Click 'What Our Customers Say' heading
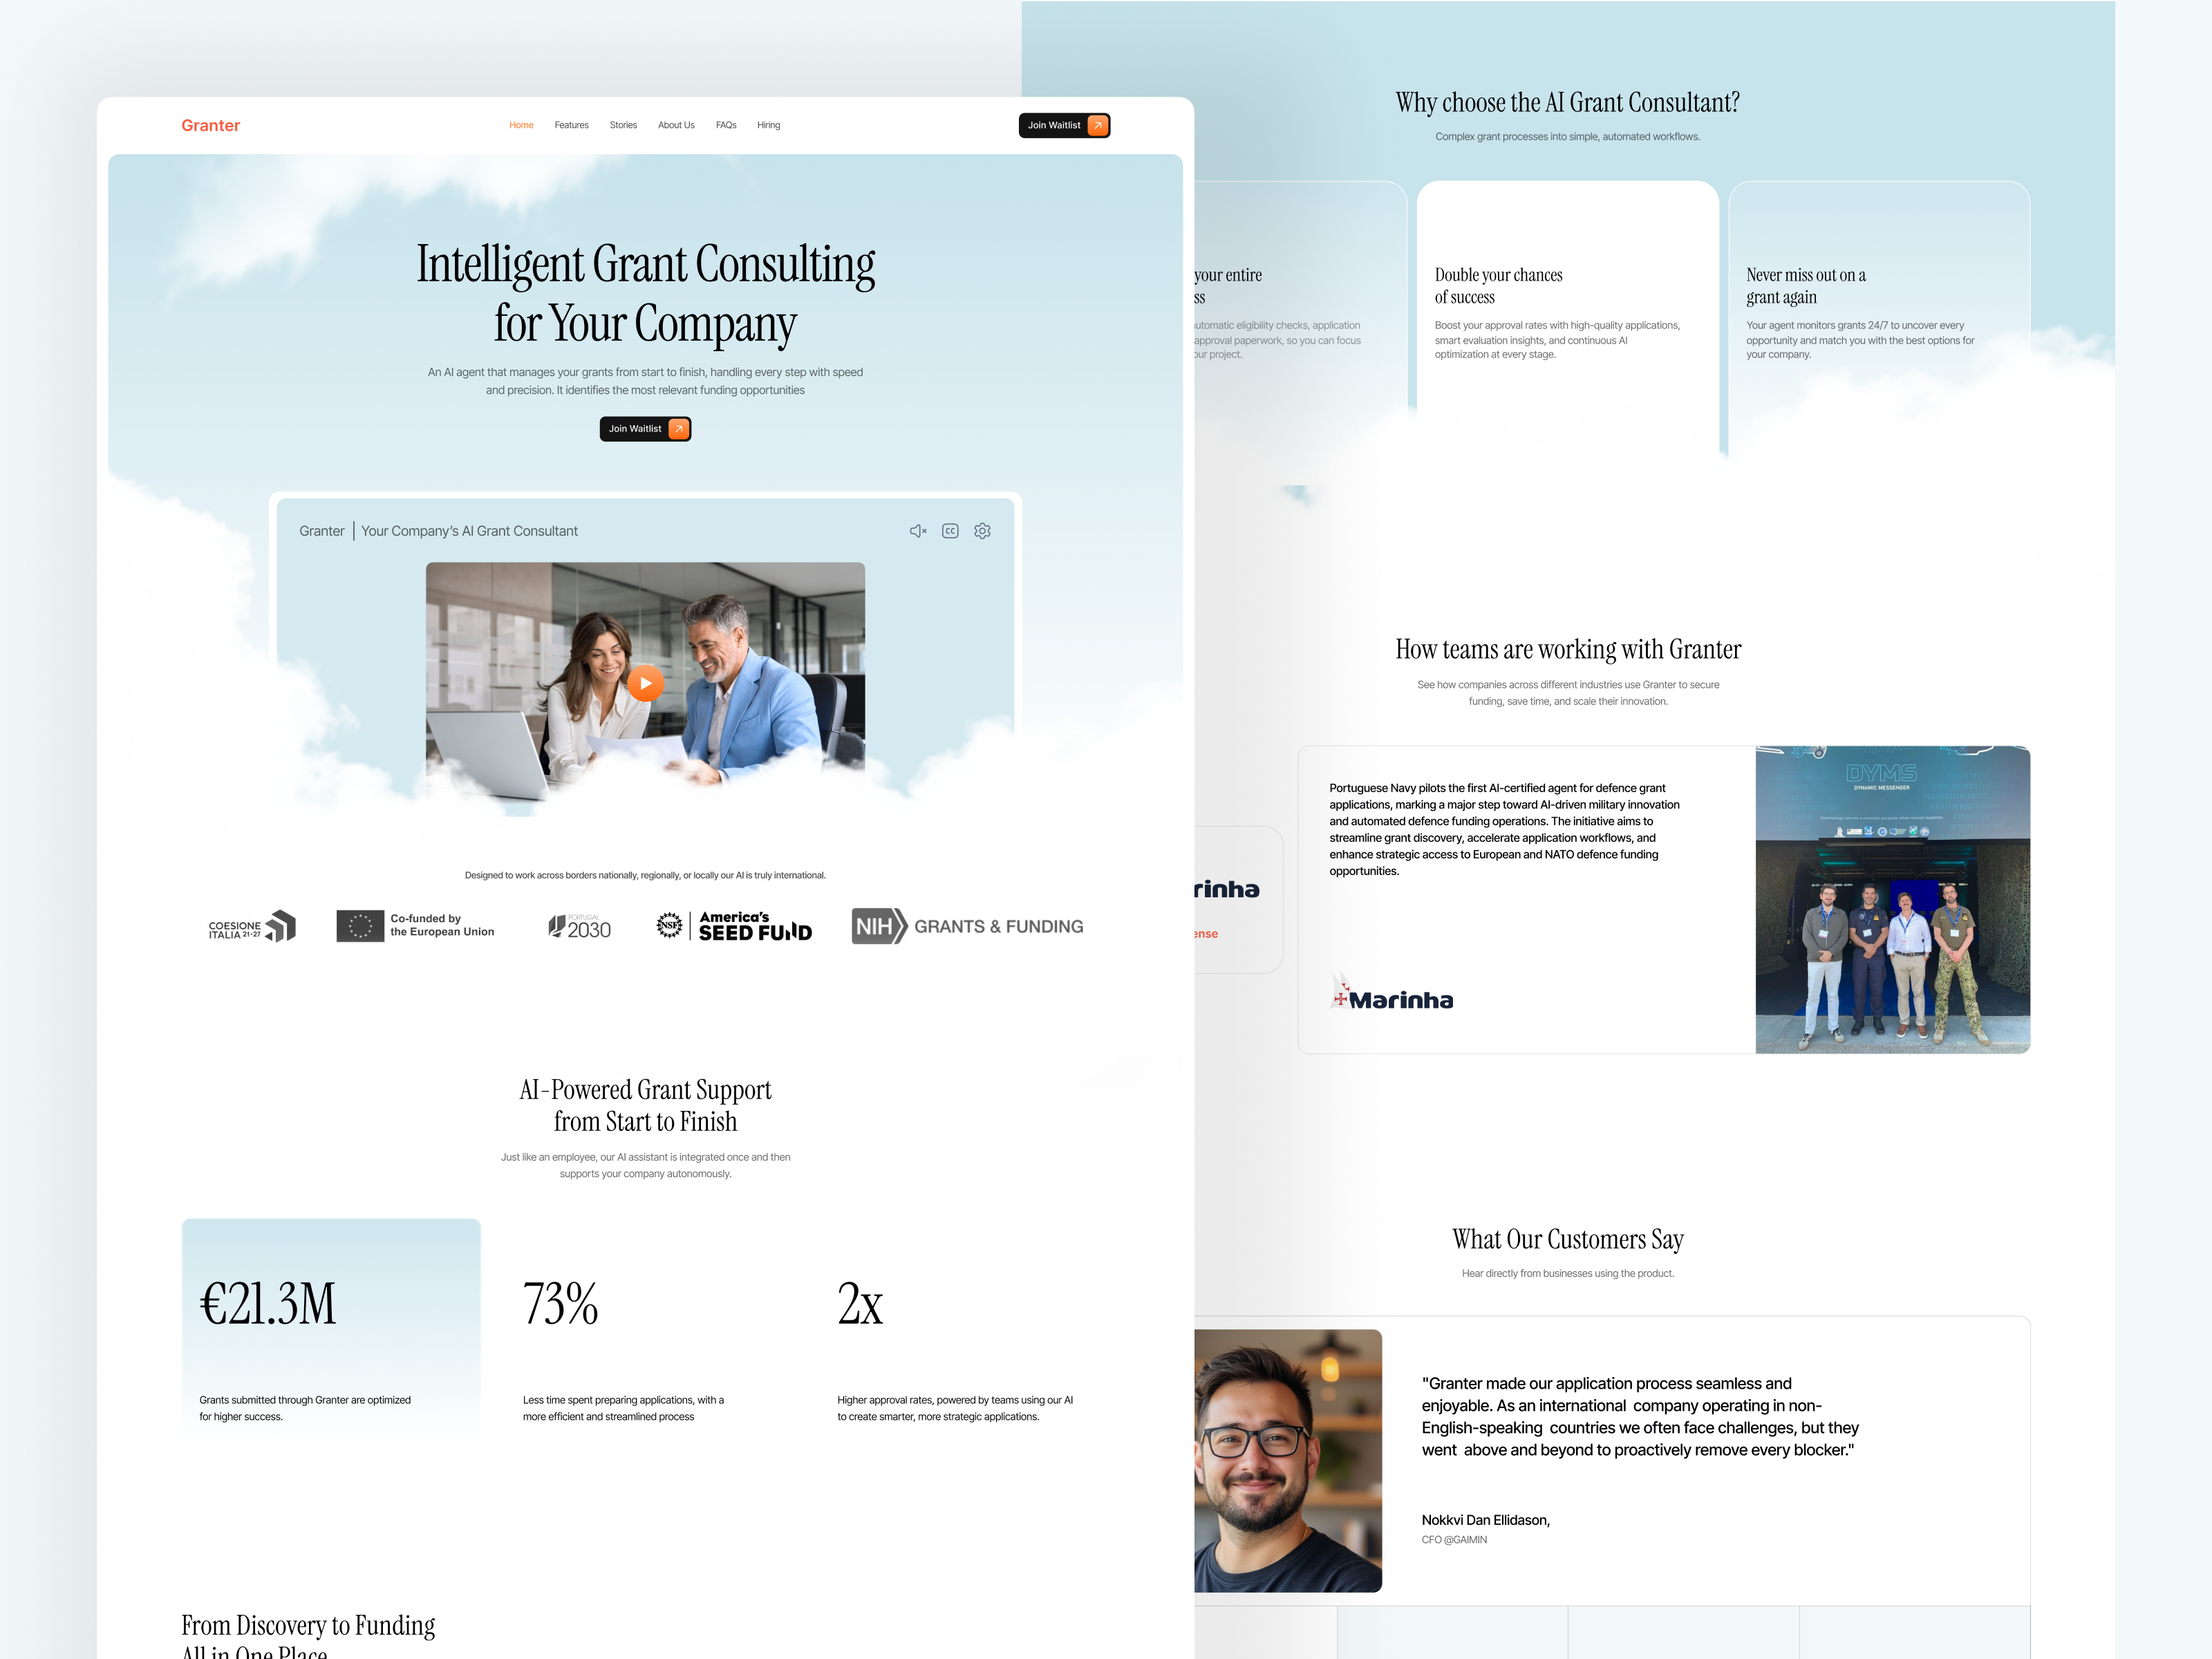The width and height of the screenshot is (2212, 1659). (1567, 1240)
